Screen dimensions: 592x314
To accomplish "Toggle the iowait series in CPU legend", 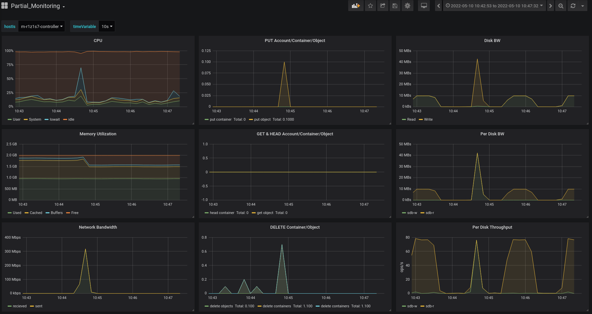I will [54, 119].
